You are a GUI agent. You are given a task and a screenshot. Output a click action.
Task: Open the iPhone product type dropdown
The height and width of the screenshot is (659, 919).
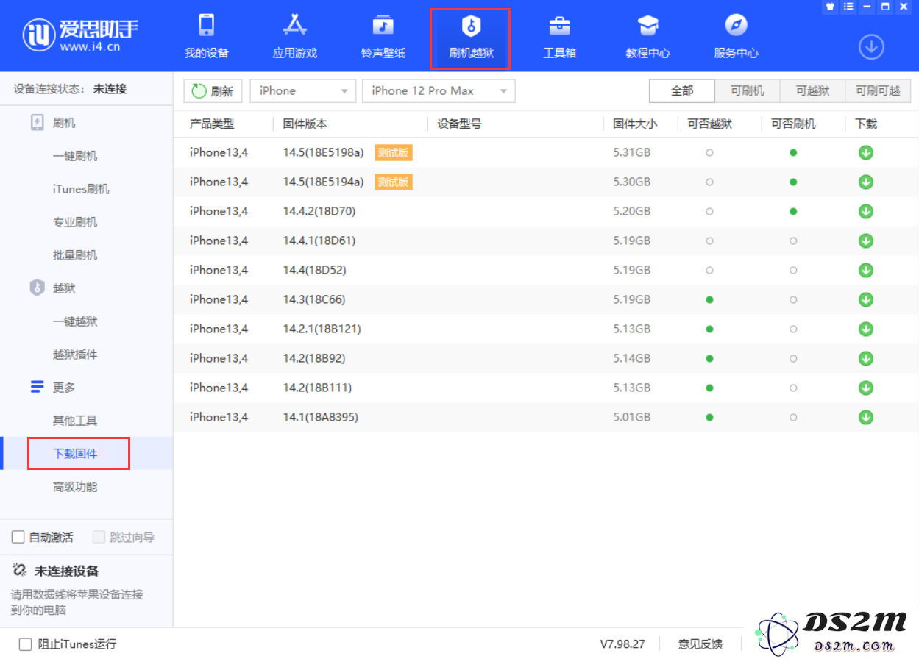coord(303,91)
